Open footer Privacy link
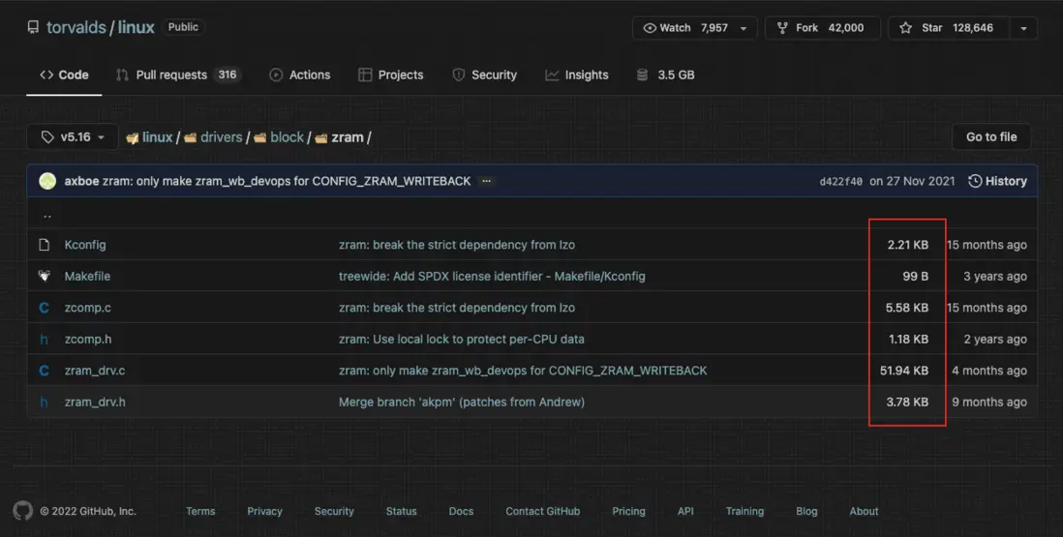Screen dimensions: 1063x537 264,511
